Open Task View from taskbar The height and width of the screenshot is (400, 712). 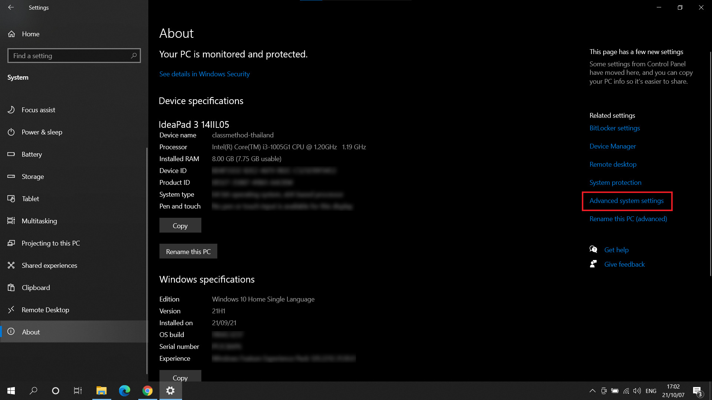click(78, 391)
